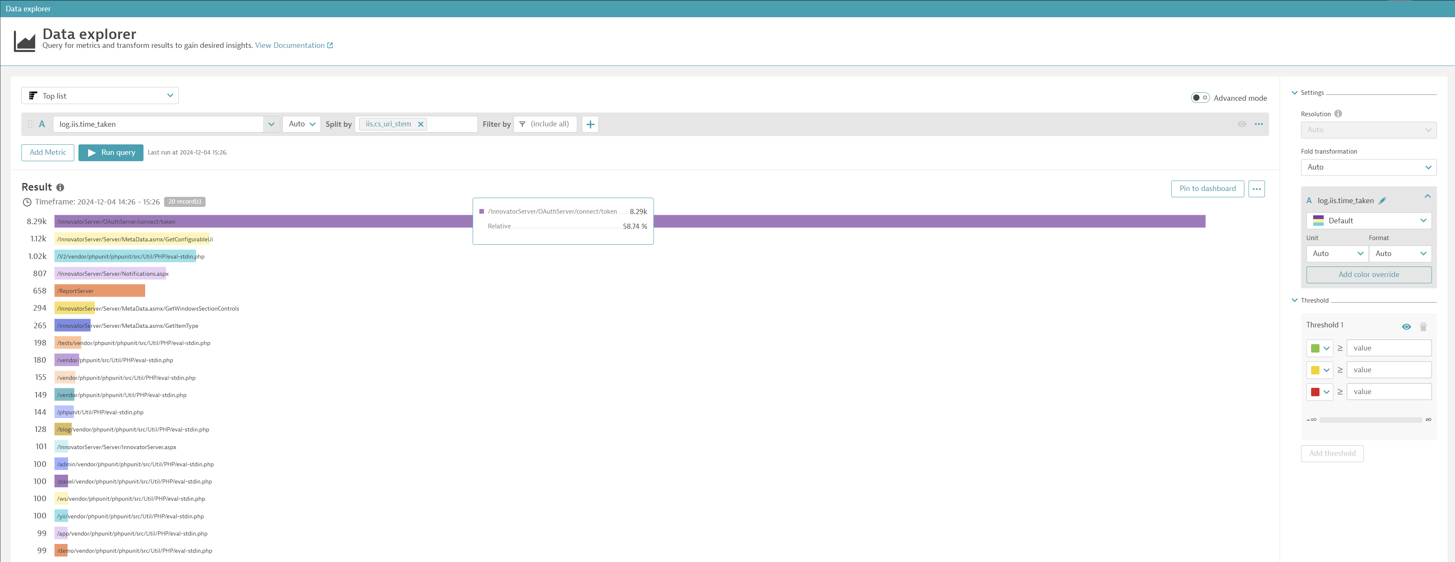Click the Resolution info icon
The width and height of the screenshot is (1455, 562).
[1338, 113]
